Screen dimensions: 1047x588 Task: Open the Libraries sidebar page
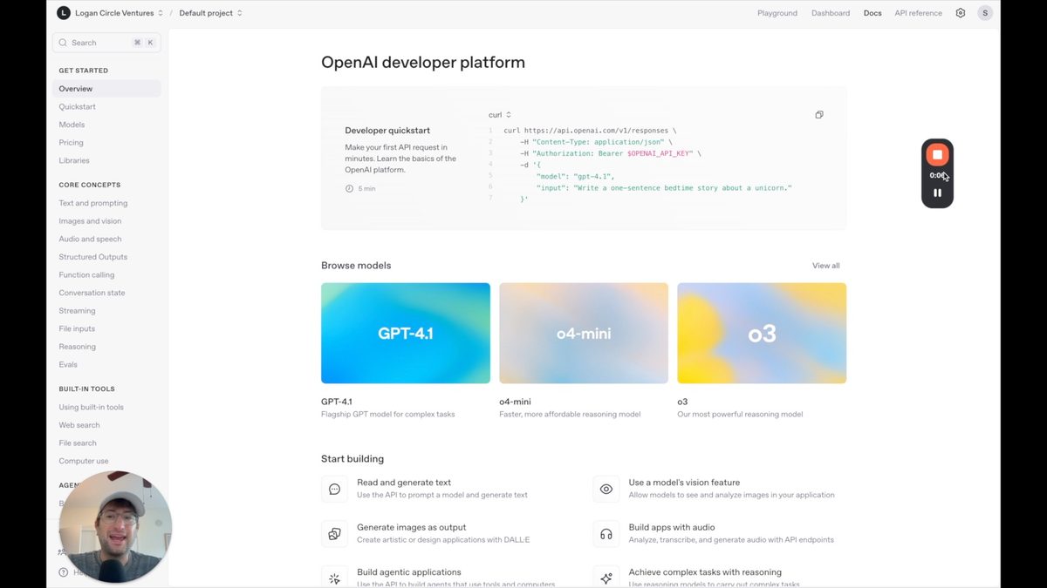point(74,160)
